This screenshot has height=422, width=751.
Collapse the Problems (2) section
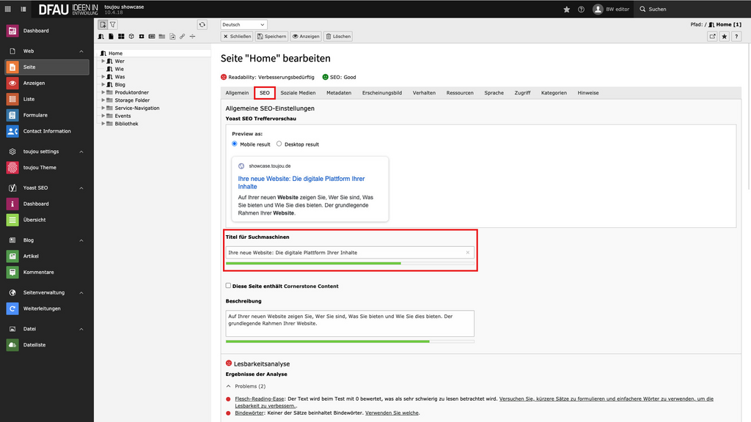228,386
